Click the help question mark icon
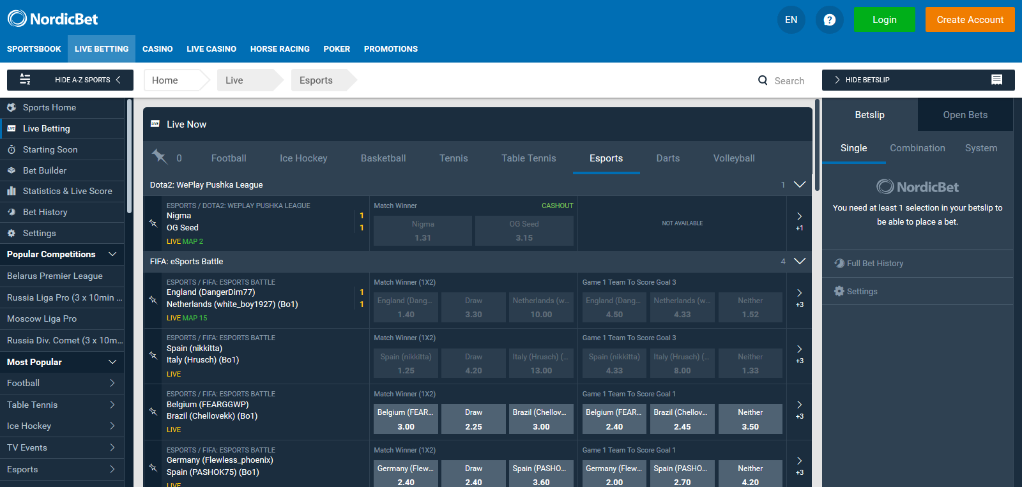Screen dimensions: 1022x487 829,20
